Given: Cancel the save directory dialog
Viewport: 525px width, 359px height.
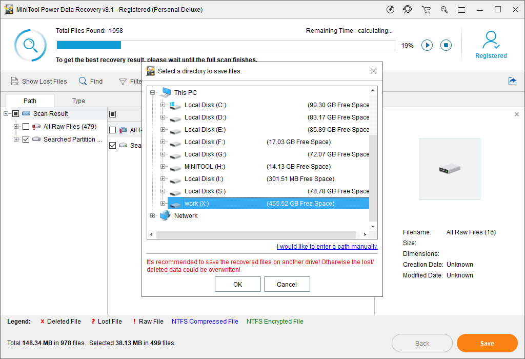Looking at the screenshot, I should pos(287,284).
